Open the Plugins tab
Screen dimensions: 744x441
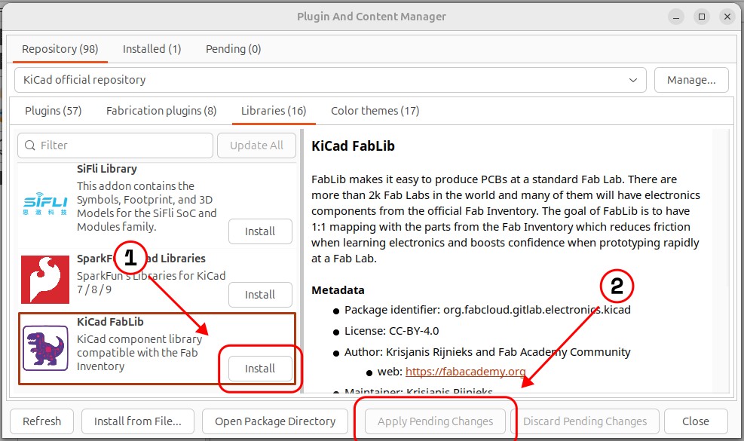(x=53, y=110)
